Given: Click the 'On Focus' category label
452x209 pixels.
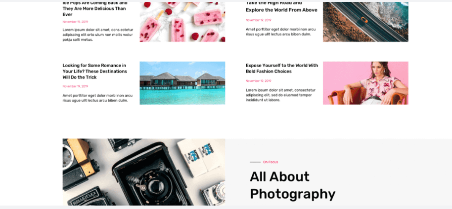Looking at the screenshot, I should [271, 162].
